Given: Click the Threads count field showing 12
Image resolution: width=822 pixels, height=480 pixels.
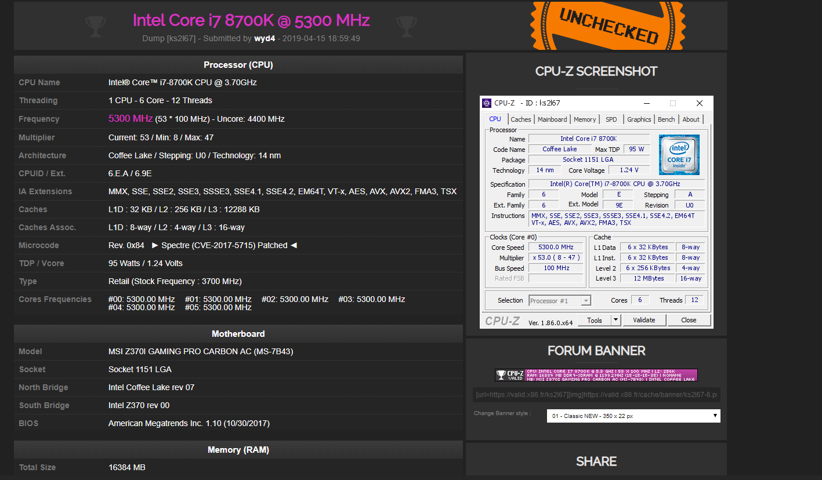Looking at the screenshot, I should coord(694,300).
